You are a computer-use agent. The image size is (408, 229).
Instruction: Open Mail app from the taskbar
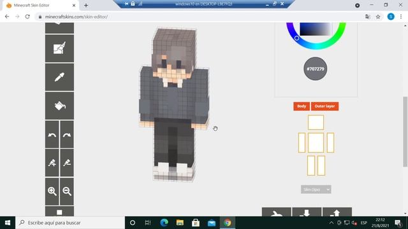pyautogui.click(x=212, y=223)
